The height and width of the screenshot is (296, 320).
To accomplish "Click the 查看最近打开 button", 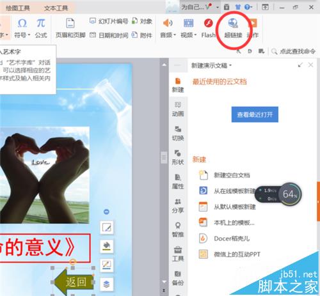I will coord(255,114).
